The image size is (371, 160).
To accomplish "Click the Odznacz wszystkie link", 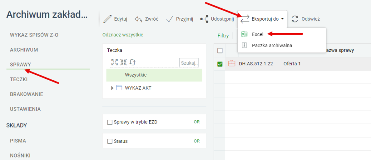I will tap(123, 35).
